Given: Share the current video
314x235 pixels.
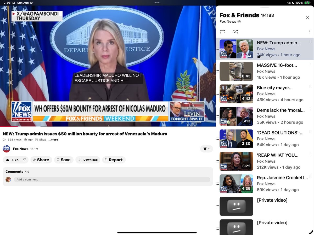Looking at the screenshot, I should [41, 160].
